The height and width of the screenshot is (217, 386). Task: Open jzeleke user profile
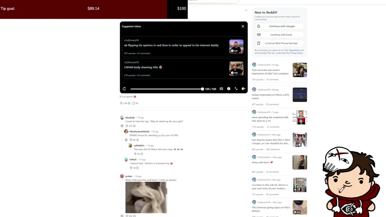(129, 176)
